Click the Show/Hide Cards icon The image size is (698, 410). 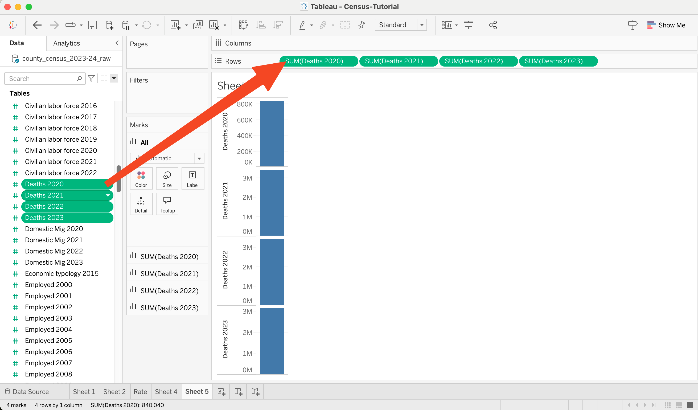447,25
